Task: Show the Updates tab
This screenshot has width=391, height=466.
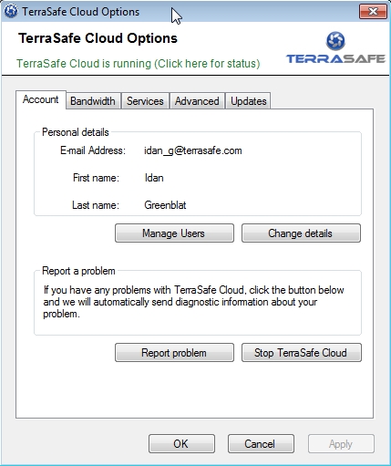Action: click(249, 101)
